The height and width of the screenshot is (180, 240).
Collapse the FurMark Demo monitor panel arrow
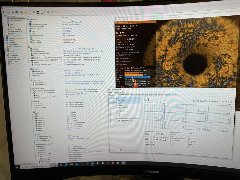coord(116,23)
